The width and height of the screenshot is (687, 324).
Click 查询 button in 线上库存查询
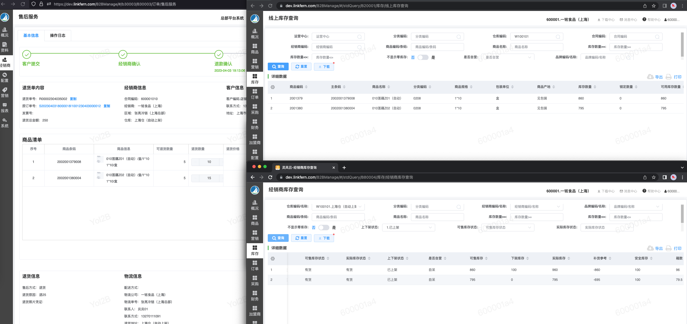tap(278, 67)
